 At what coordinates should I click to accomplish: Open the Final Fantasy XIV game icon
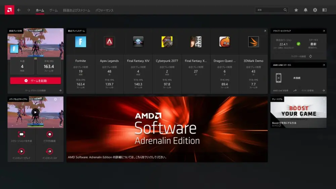coord(138,42)
